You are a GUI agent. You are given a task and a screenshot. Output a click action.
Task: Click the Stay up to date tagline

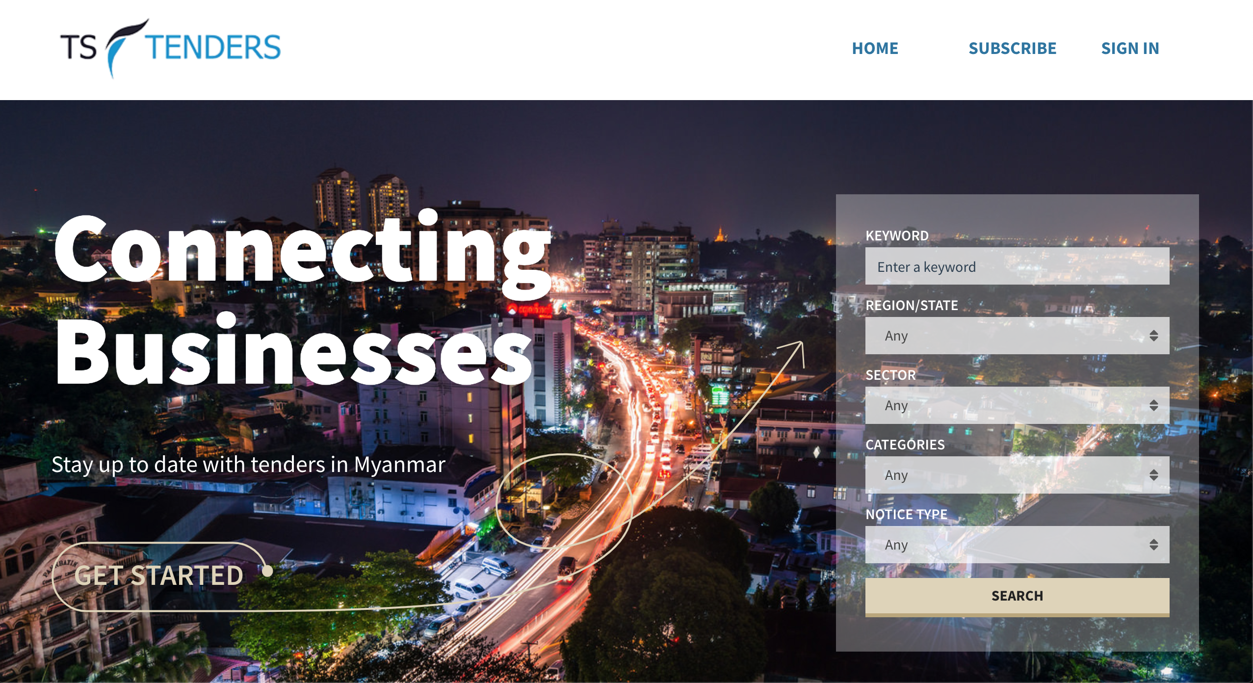pyautogui.click(x=248, y=465)
